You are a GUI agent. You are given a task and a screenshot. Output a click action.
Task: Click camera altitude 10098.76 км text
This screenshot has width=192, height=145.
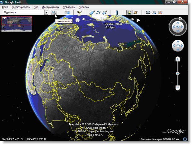coord(160,139)
